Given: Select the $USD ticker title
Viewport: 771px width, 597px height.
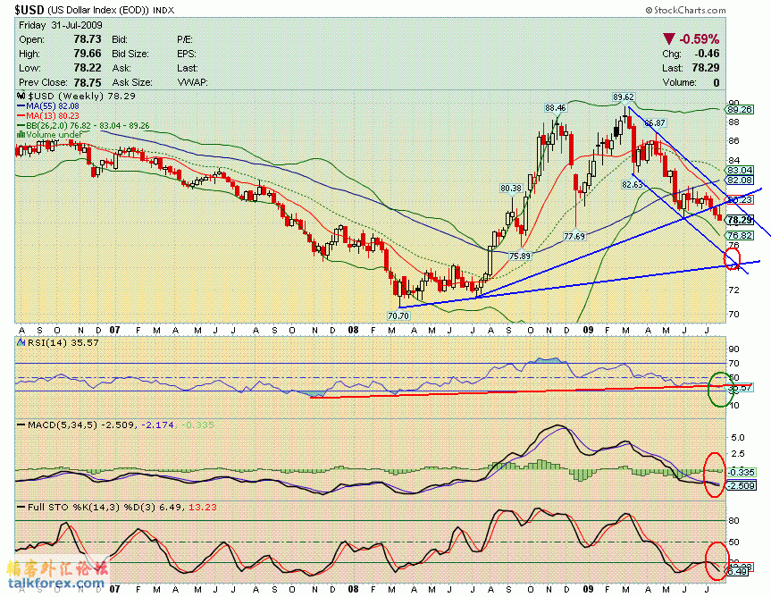Looking at the screenshot, I should (x=29, y=9).
